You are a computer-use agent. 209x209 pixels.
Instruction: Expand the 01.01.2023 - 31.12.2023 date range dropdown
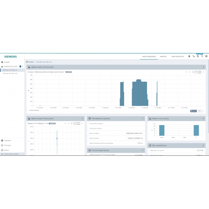pos(204,72)
